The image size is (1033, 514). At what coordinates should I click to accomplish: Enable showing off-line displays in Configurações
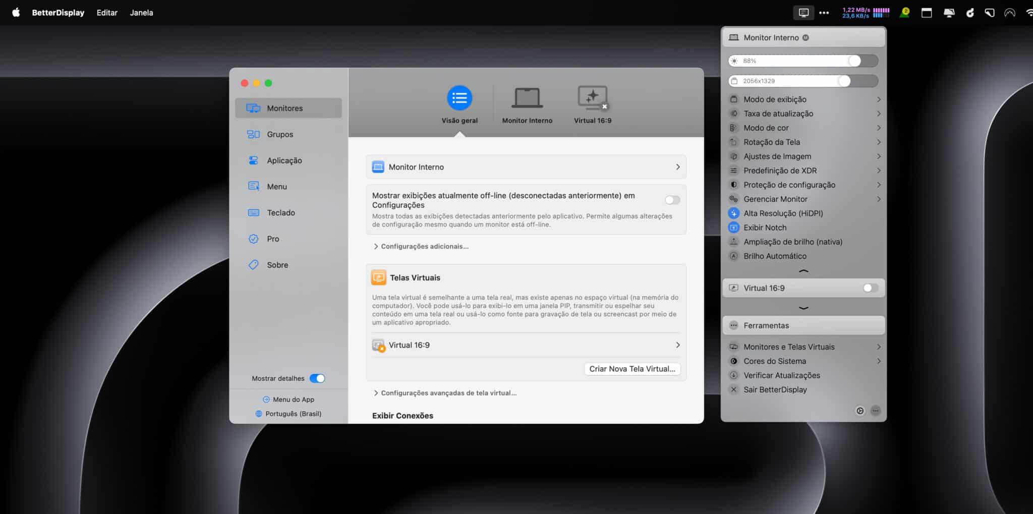point(672,200)
